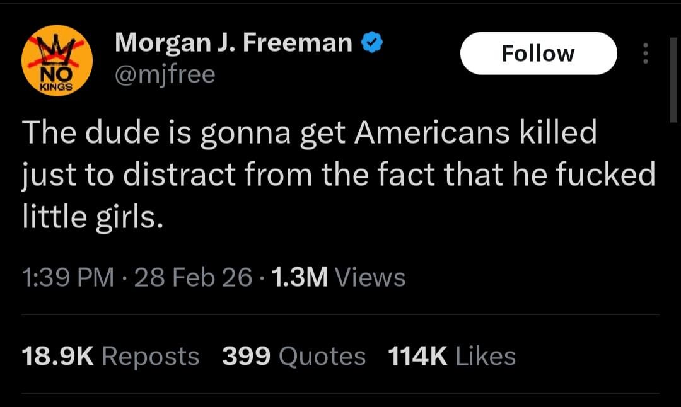Open the three-dot more options menu
The height and width of the screenshot is (407, 681).
[x=644, y=54]
